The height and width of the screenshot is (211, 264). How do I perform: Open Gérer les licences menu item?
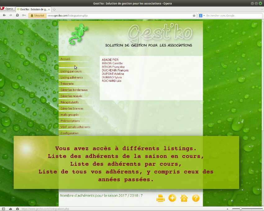point(72,109)
